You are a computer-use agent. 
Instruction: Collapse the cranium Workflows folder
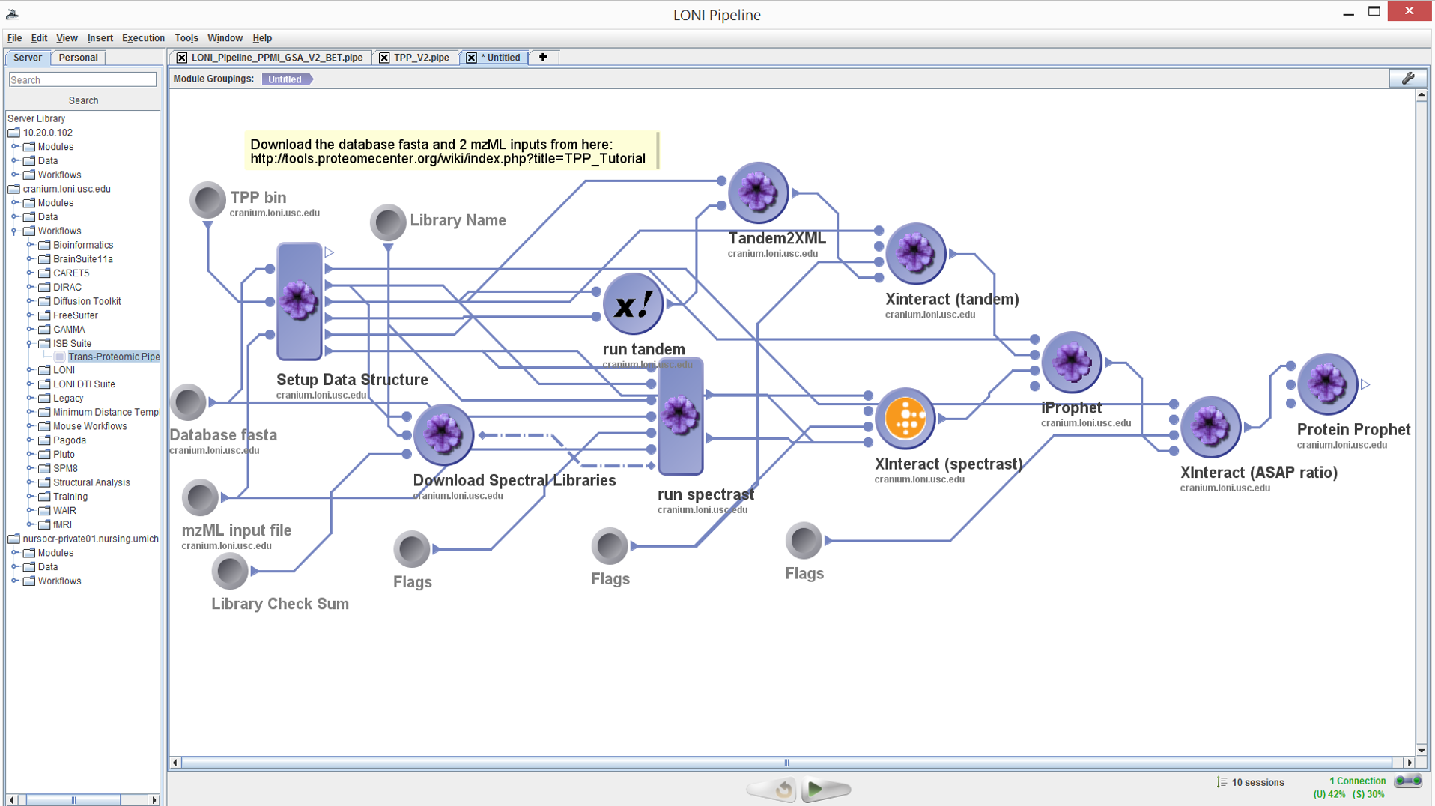coord(15,231)
